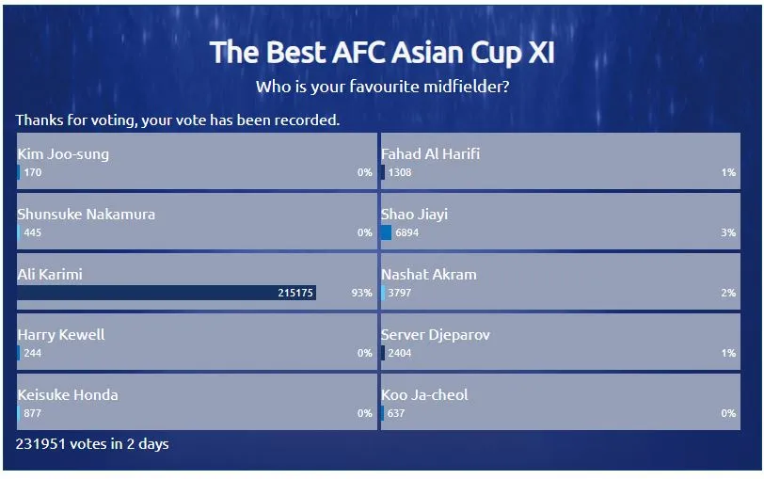Screen dimensions: 764x479
Task: Click the 231951 votes in 2 days text
Action: pyautogui.click(x=92, y=444)
